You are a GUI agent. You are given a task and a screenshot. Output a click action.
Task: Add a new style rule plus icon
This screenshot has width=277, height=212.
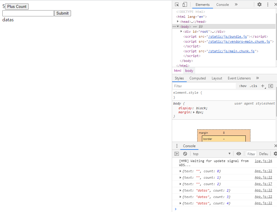[263, 86]
